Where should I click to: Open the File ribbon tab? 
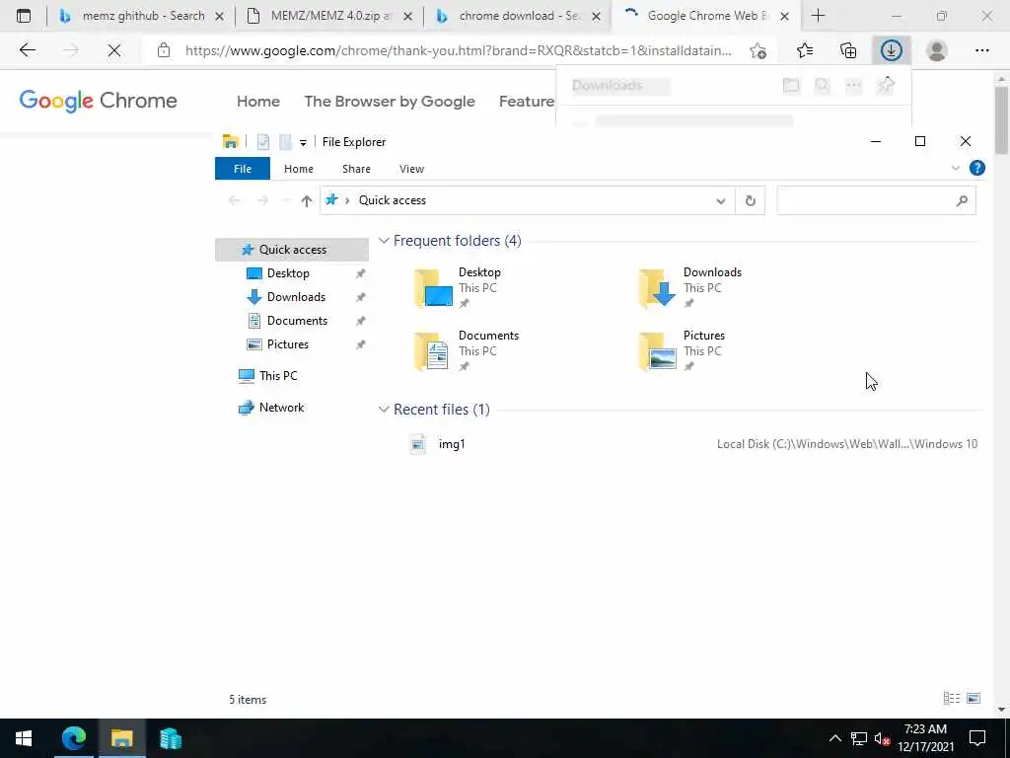(243, 169)
